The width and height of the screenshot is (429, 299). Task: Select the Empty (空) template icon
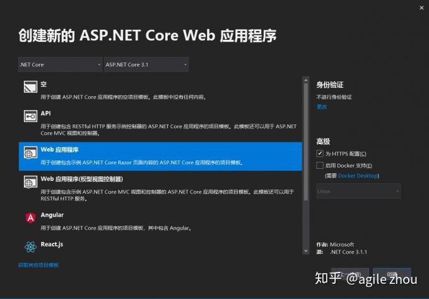click(30, 87)
